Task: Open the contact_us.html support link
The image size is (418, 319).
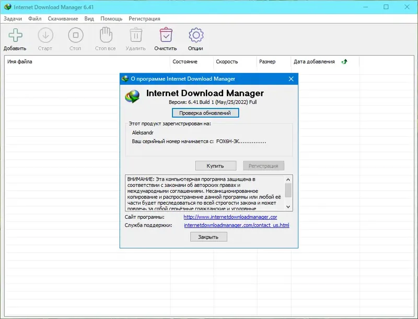Action: (237, 225)
